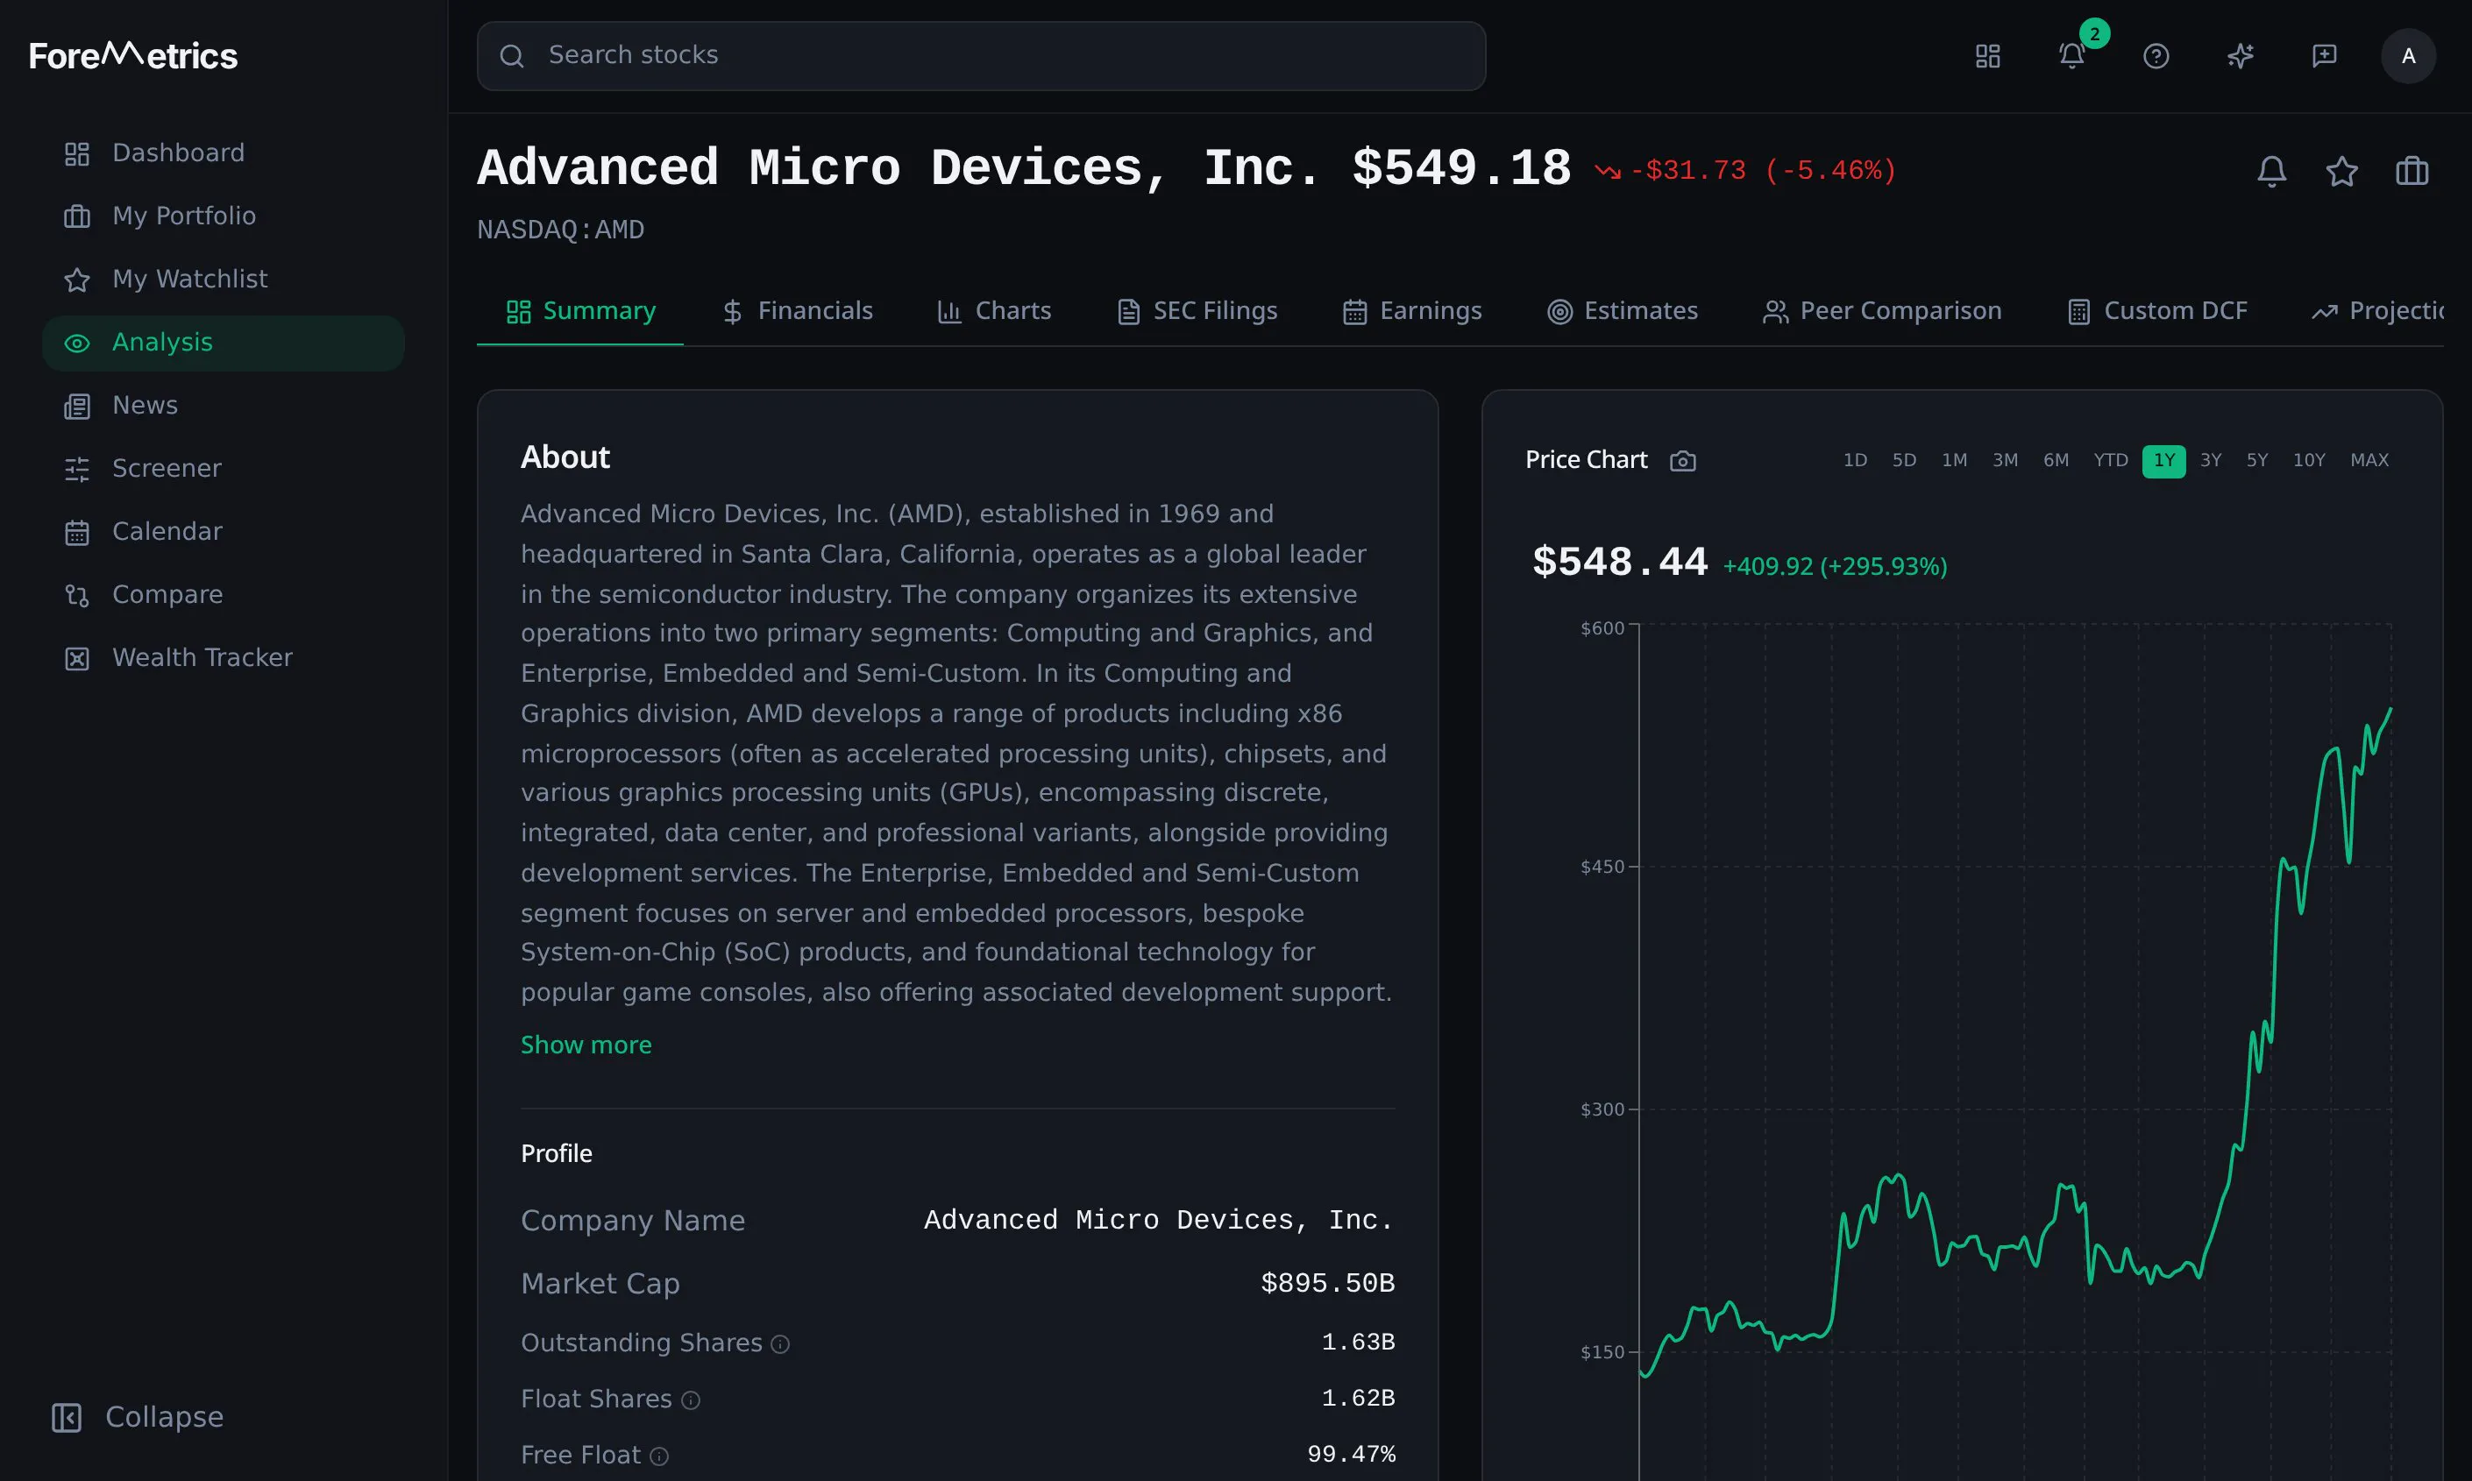Open Compare in sidebar
The image size is (2472, 1481).
click(223, 595)
